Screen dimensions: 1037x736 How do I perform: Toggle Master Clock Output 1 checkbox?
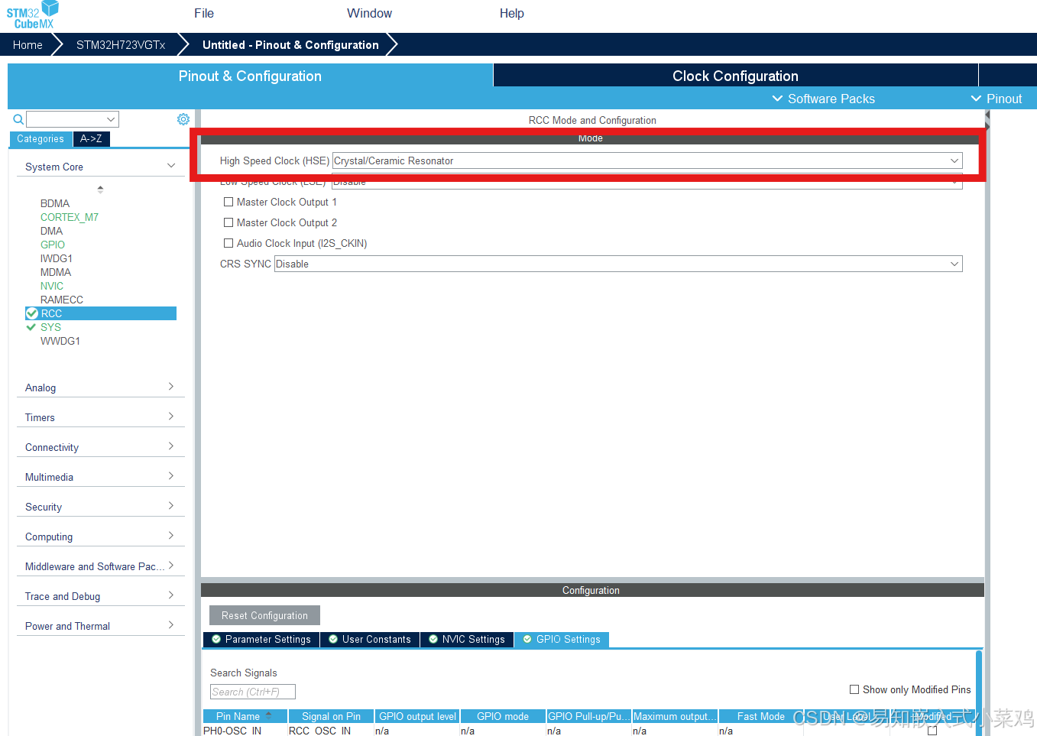[228, 202]
